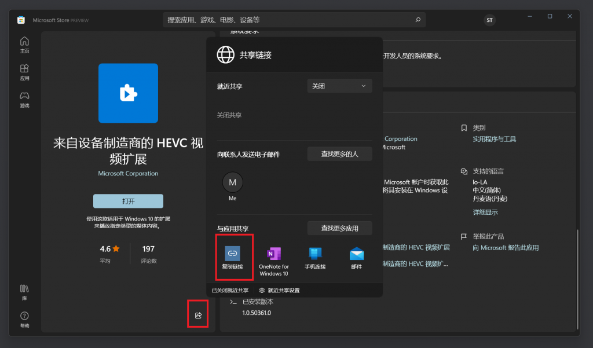The image size is (593, 348).
Task: Click the 关闭共享 text
Action: point(229,115)
